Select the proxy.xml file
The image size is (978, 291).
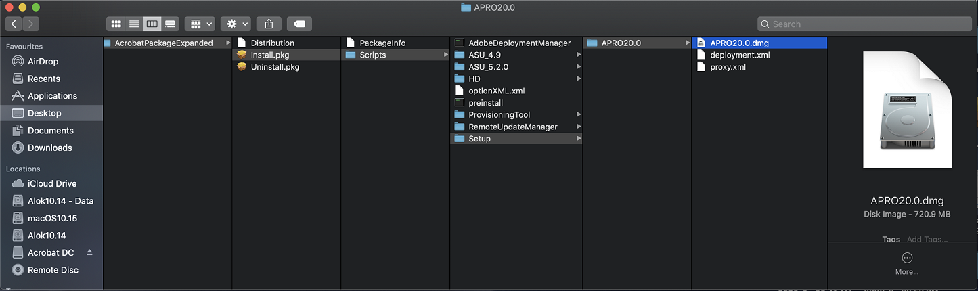(x=760, y=67)
